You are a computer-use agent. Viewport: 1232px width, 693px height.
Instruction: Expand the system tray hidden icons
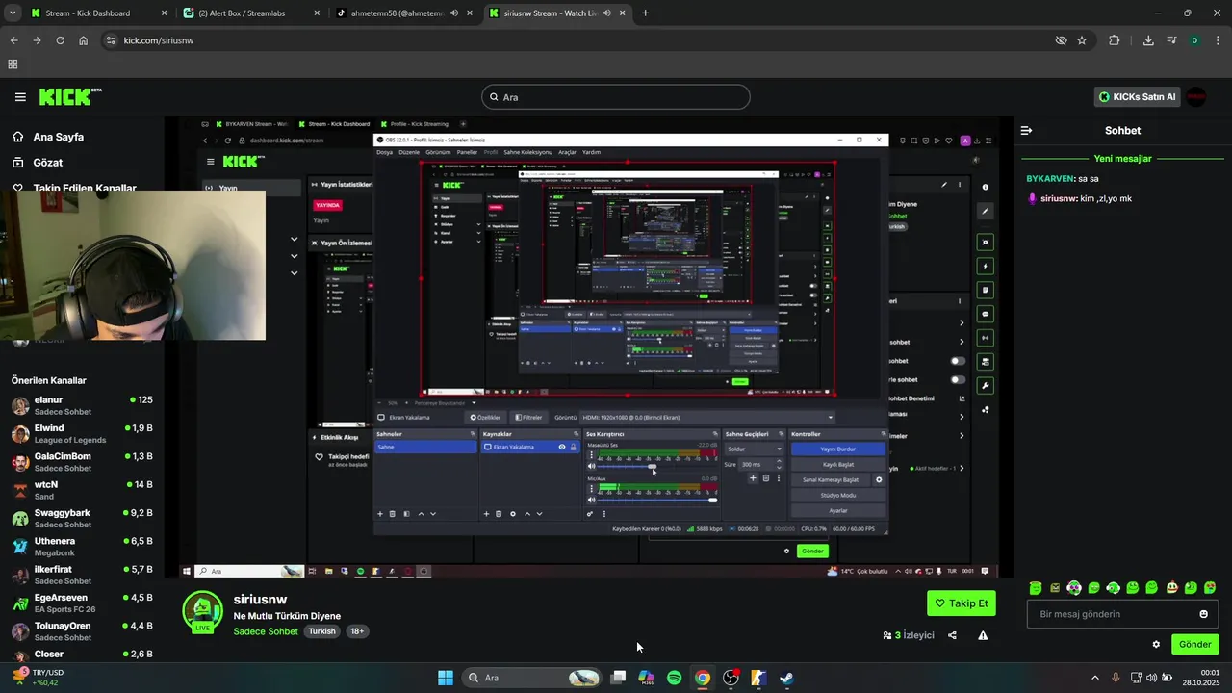(x=1095, y=678)
